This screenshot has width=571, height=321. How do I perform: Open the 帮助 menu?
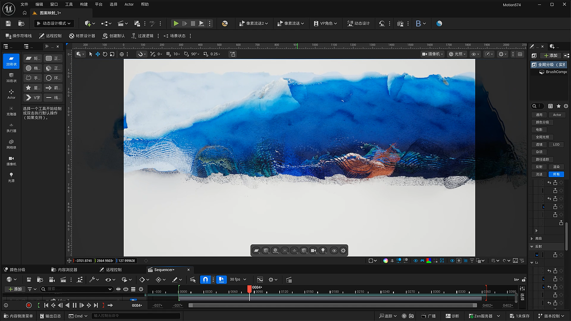[x=145, y=4]
